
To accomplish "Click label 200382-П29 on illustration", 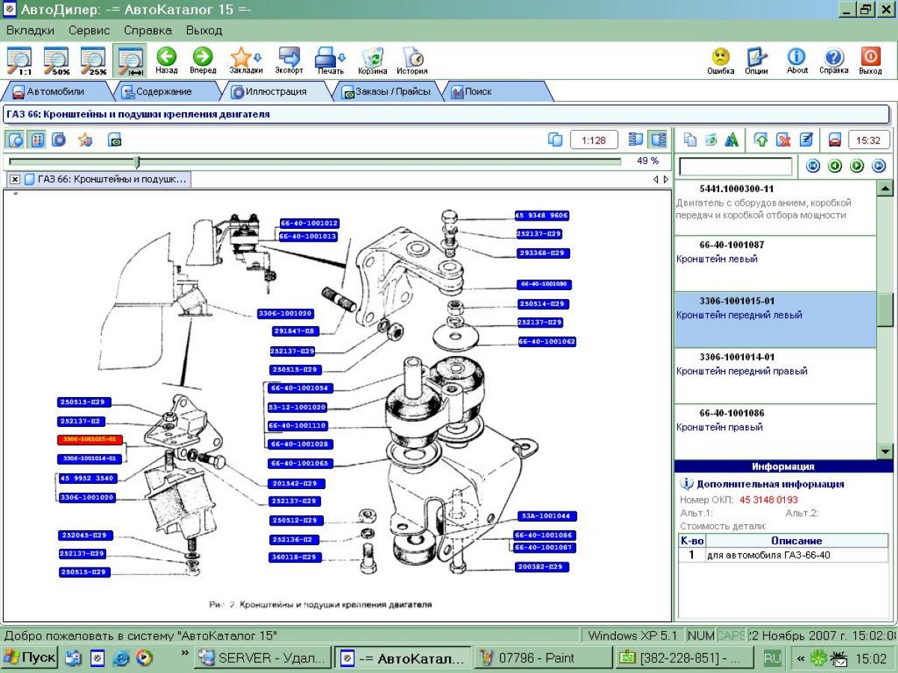I will pyautogui.click(x=540, y=567).
